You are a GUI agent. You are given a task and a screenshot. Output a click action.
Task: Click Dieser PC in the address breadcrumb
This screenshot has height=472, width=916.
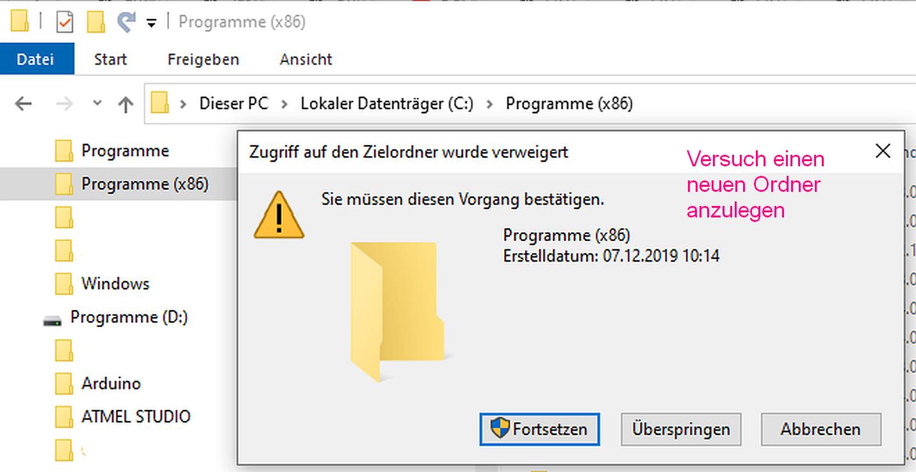pos(234,104)
